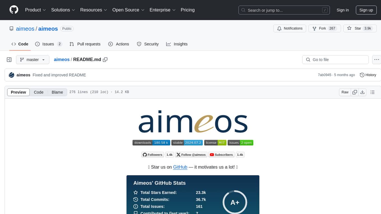Open the master branch dropdown
The image size is (381, 214).
(x=32, y=60)
